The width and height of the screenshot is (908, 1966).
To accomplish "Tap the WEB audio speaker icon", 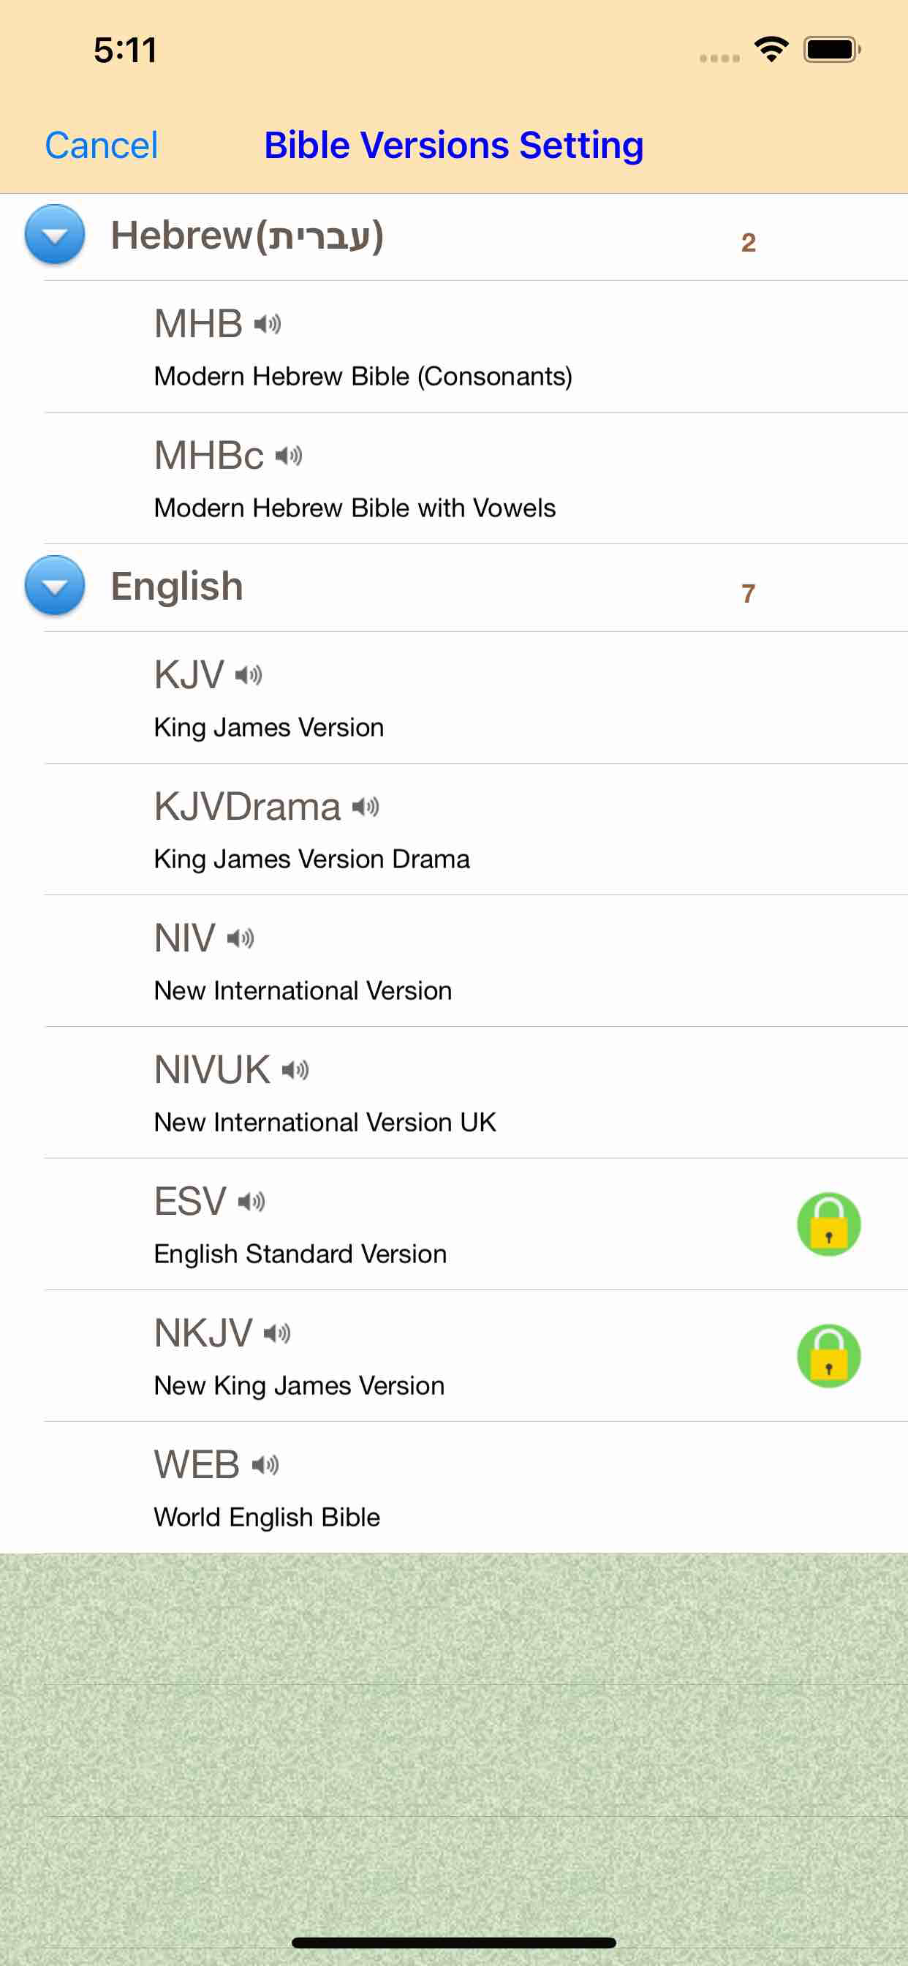I will point(265,1464).
